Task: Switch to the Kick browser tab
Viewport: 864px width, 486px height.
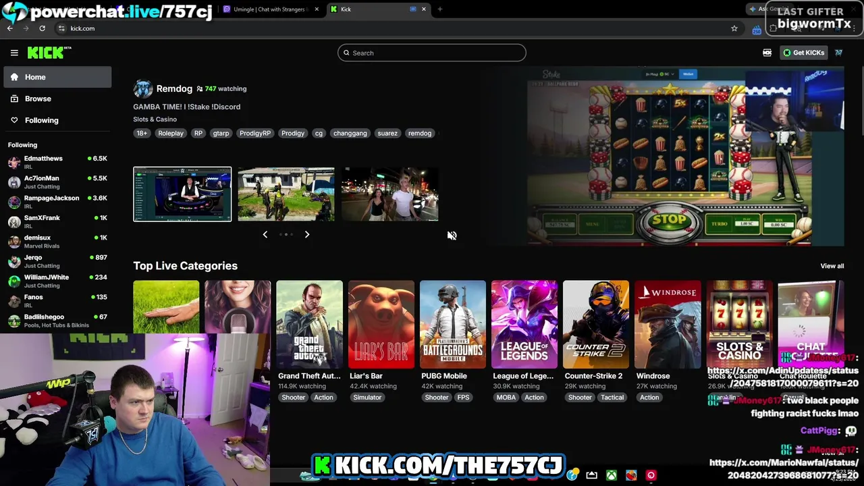Action: 378,9
